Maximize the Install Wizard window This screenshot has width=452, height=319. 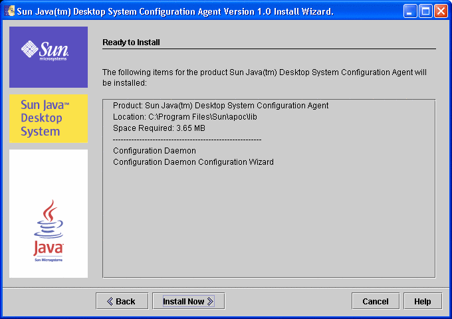tap(425, 11)
